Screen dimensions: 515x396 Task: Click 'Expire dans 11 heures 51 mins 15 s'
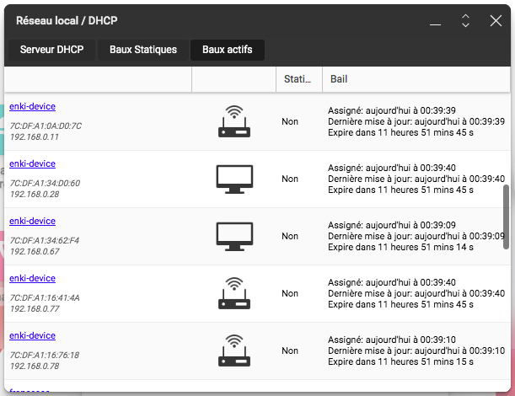(400, 361)
